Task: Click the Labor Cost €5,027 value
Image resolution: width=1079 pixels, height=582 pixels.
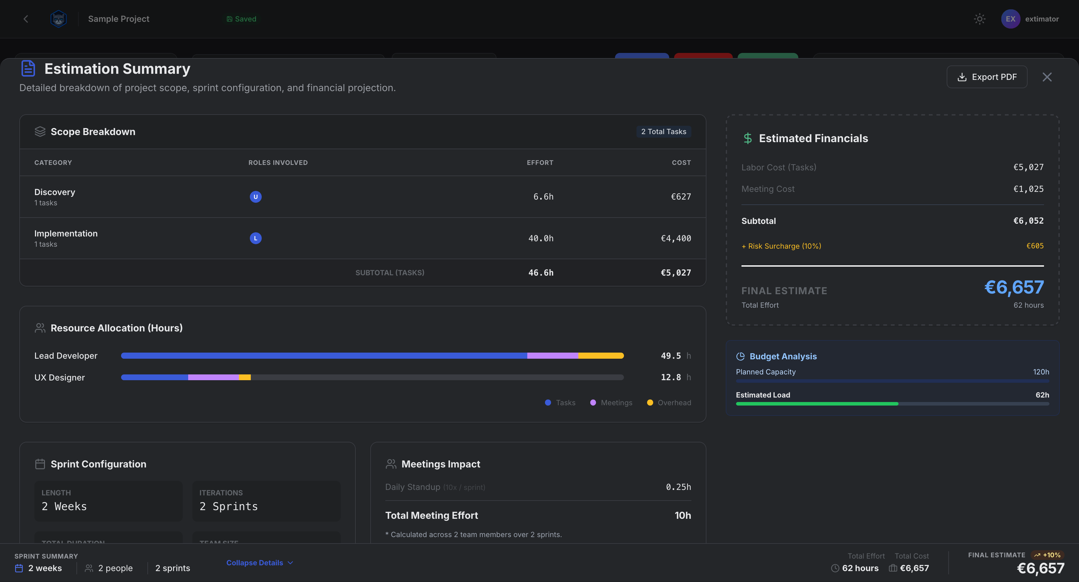Action: coord(1028,167)
